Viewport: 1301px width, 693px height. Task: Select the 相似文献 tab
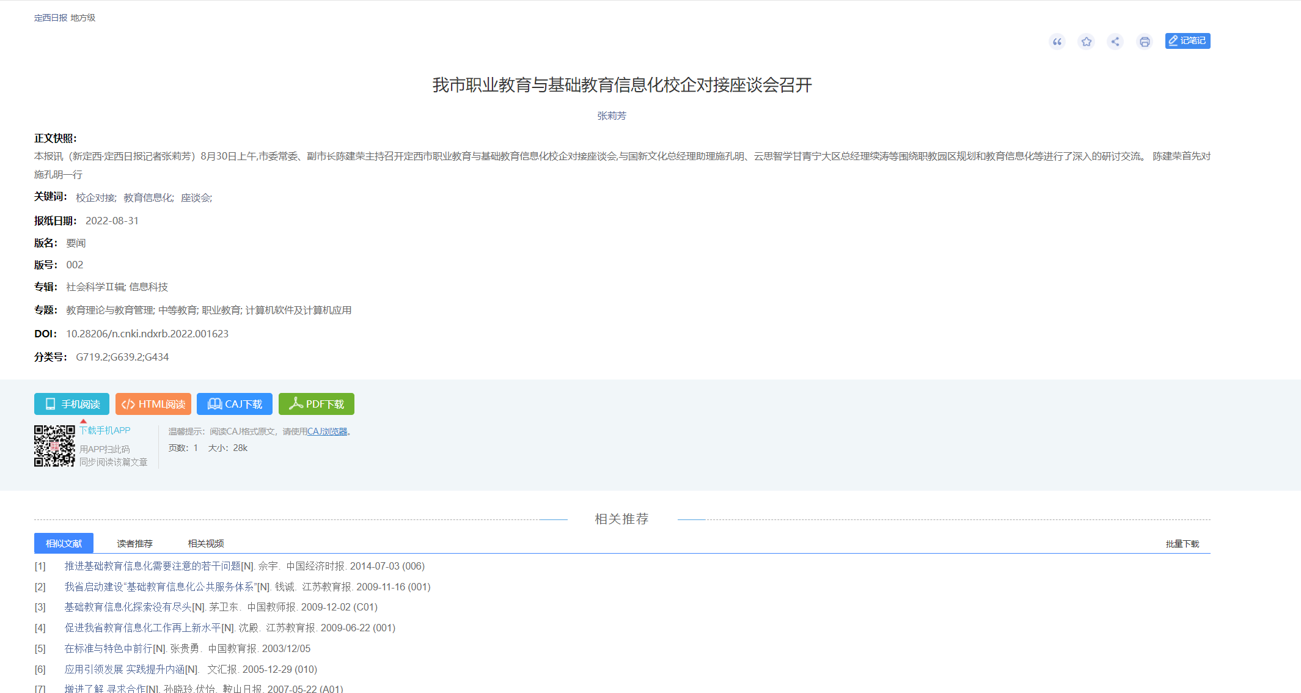(64, 543)
